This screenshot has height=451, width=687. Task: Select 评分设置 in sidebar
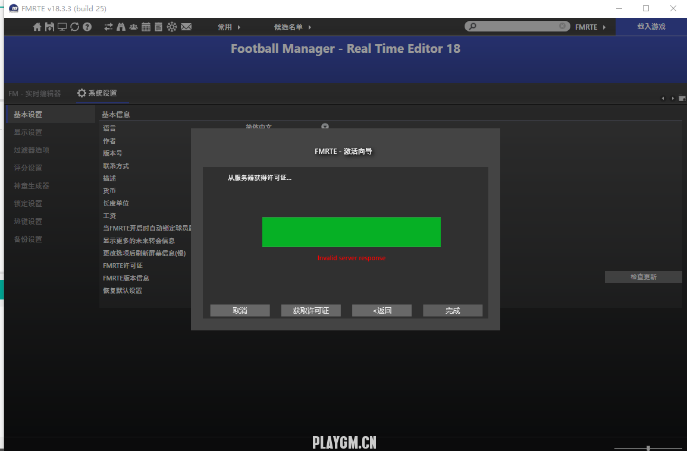tap(28, 168)
